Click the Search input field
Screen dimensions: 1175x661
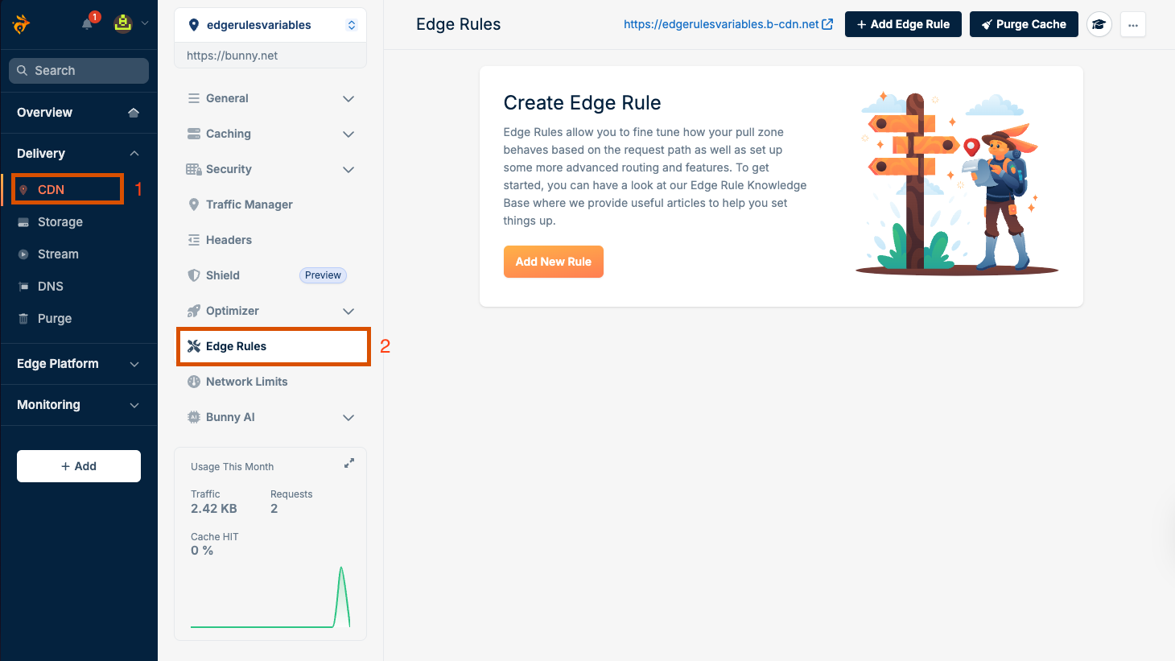pos(78,70)
